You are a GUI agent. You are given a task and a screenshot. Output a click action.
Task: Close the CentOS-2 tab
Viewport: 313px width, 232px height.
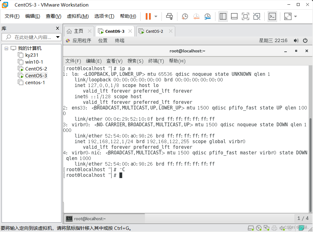pos(171,31)
